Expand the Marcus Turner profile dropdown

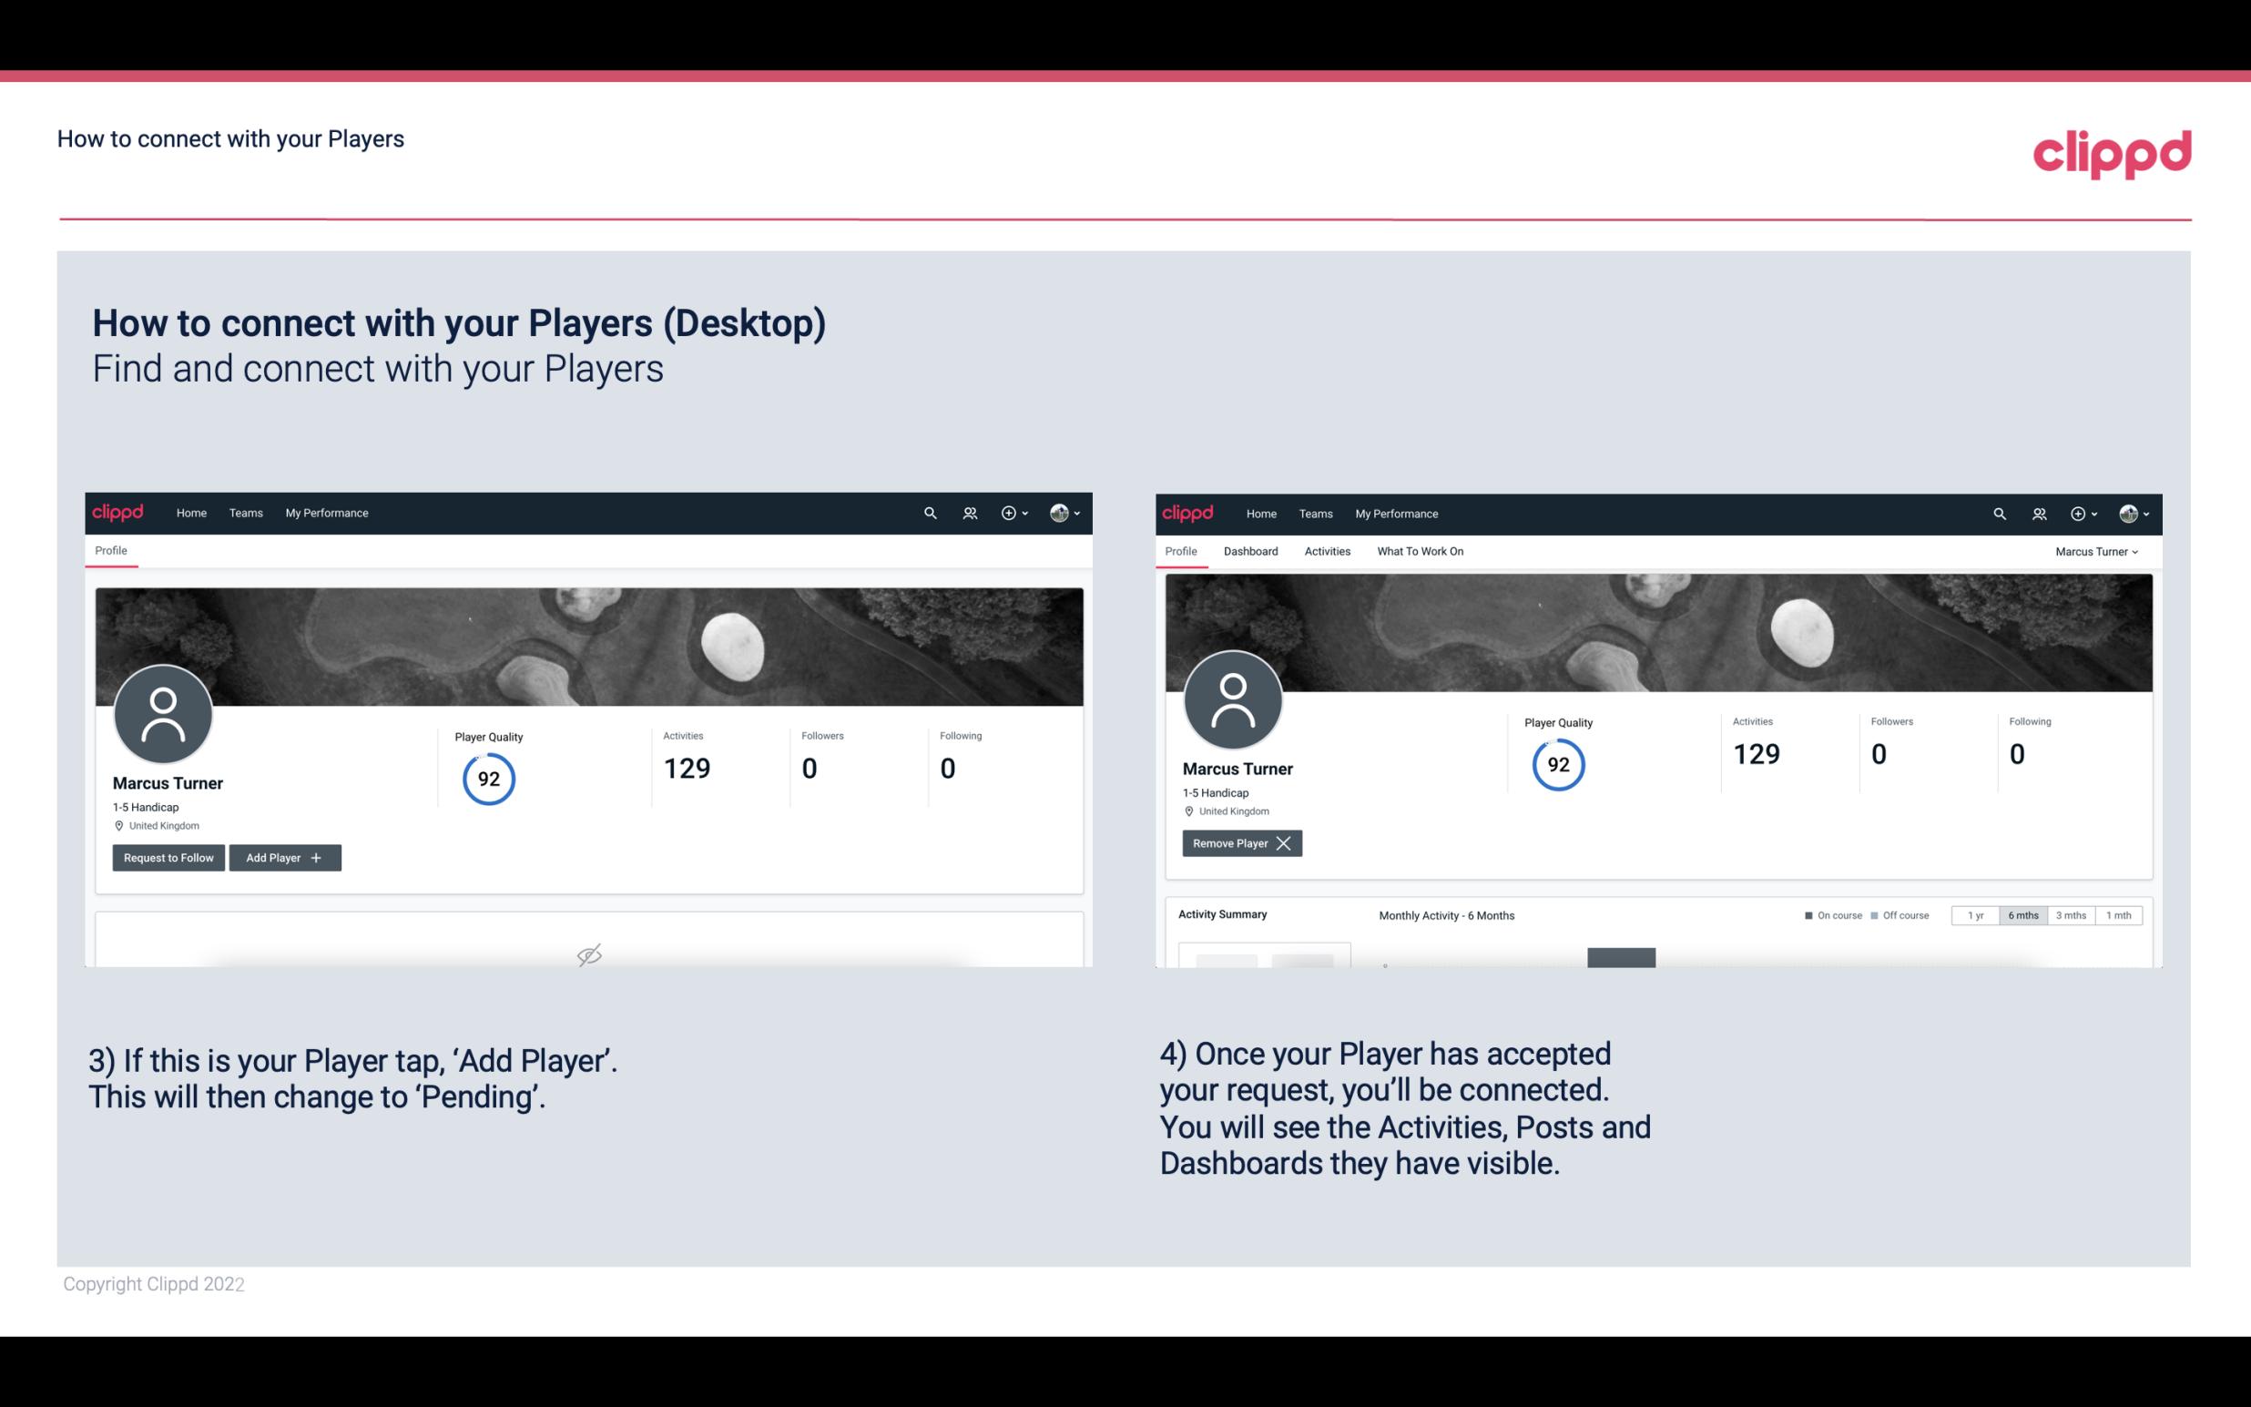click(2099, 551)
